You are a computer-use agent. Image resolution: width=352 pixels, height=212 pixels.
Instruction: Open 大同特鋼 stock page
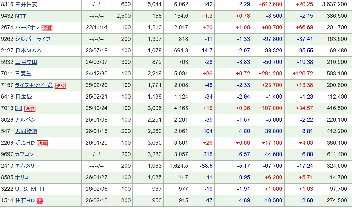pyautogui.click(x=26, y=131)
